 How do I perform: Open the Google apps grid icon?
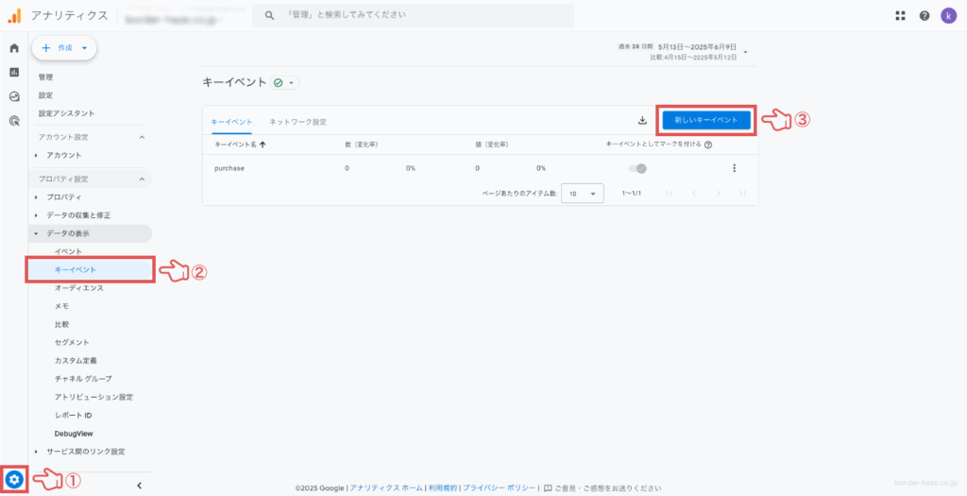[900, 15]
